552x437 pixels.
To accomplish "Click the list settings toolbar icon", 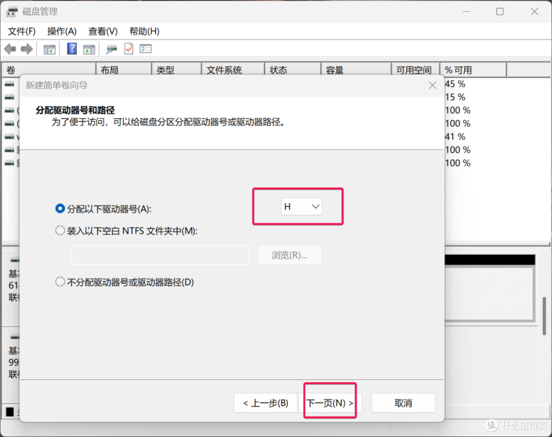I will (145, 49).
